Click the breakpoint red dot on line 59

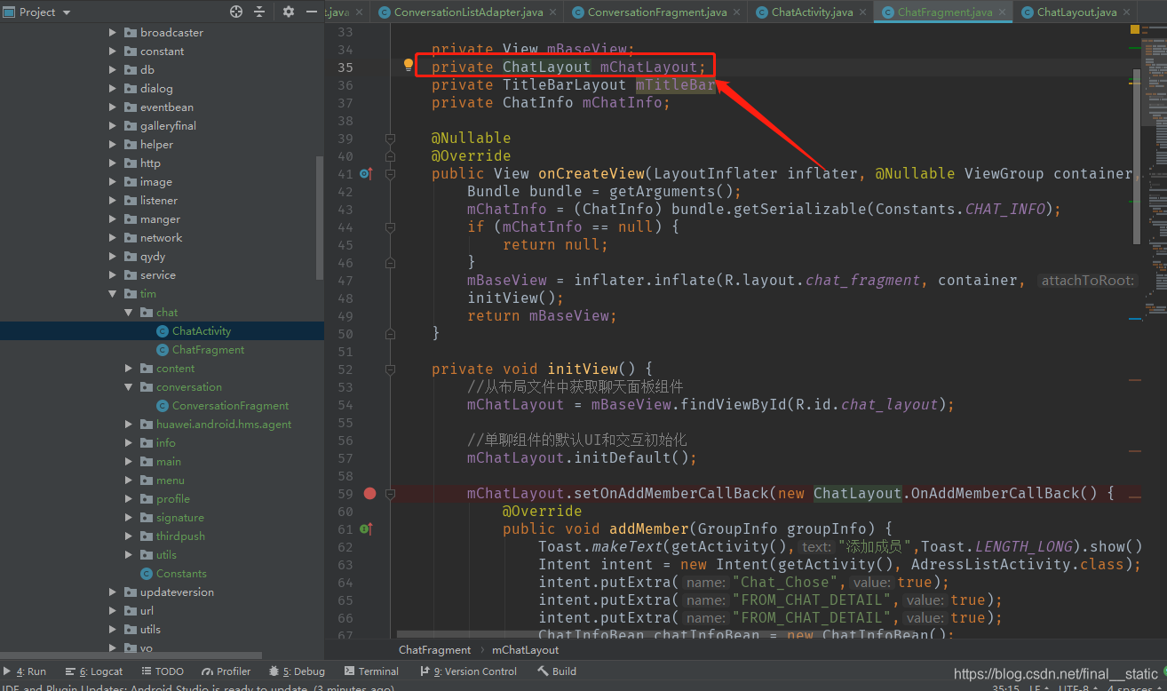[x=369, y=493]
